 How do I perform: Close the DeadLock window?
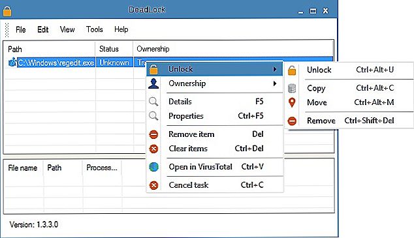(x=325, y=11)
